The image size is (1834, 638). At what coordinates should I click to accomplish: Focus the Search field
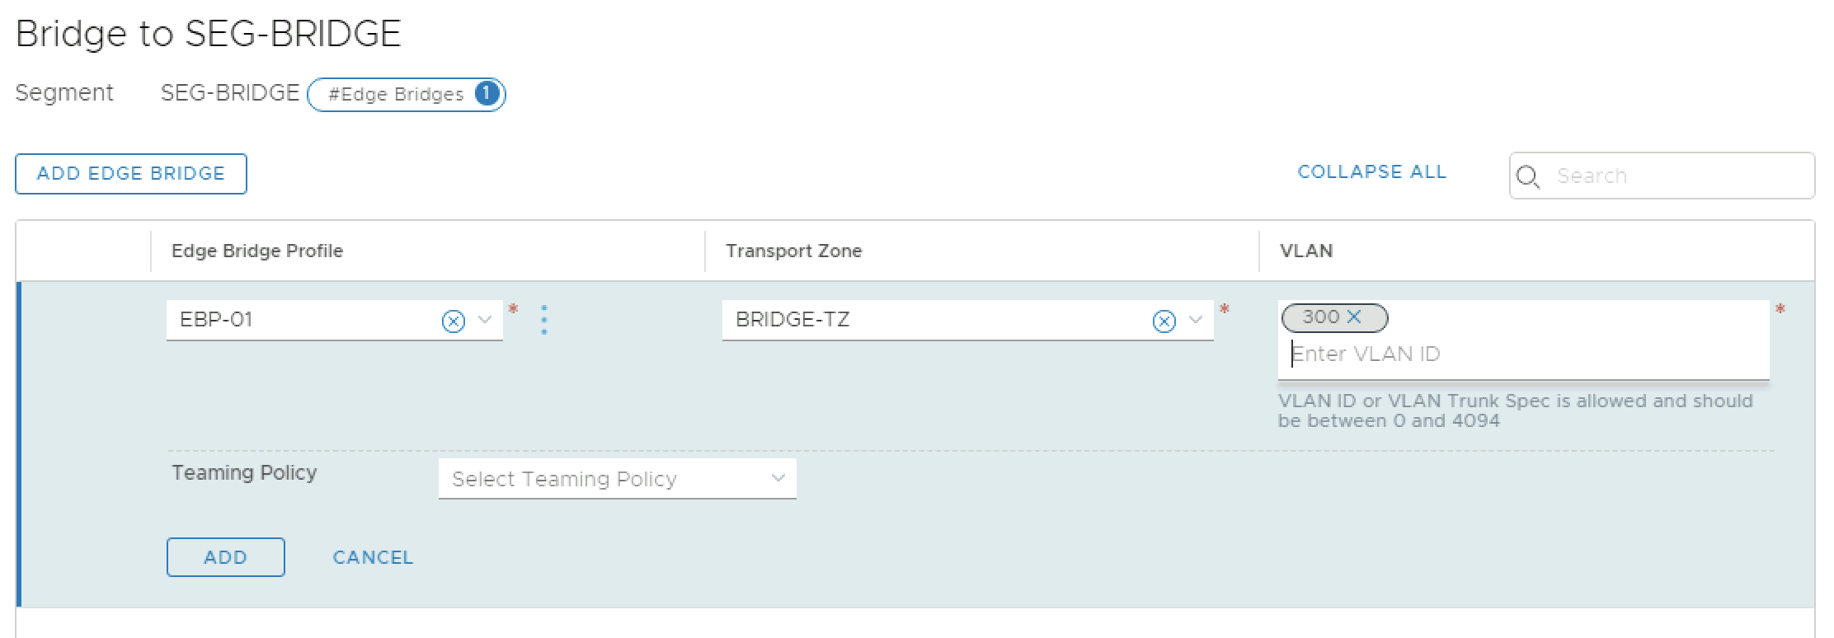point(1674,176)
